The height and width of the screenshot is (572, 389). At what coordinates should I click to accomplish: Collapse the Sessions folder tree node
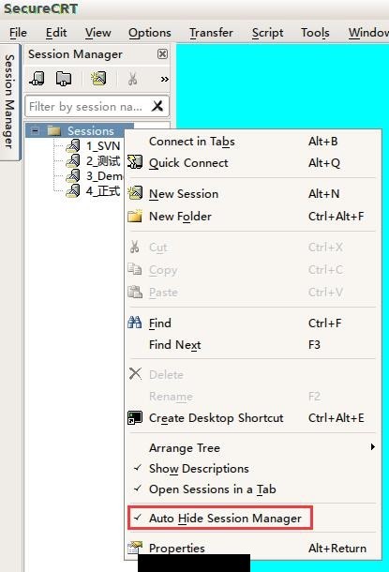click(x=35, y=130)
